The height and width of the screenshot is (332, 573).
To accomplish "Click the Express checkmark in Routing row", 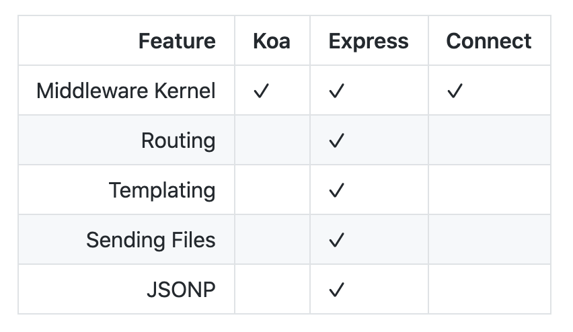I will 336,140.
